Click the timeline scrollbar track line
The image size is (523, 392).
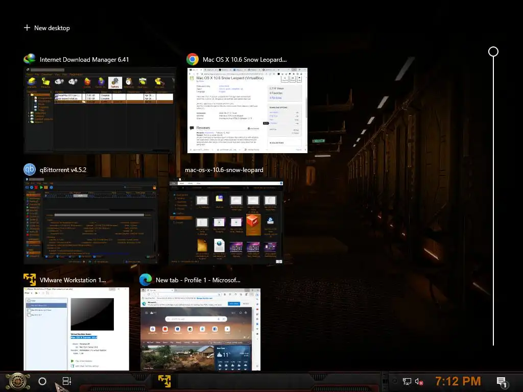pos(493,201)
